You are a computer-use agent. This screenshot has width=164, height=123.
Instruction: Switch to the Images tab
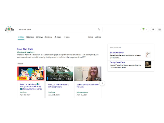coord(30,37)
